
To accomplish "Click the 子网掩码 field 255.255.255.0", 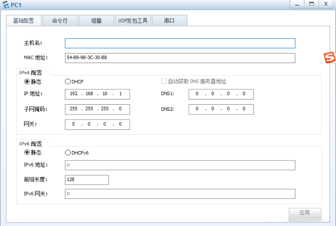I will 97,109.
